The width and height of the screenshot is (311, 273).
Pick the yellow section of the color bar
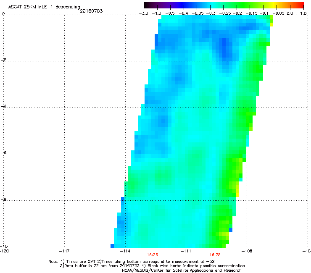274,5
